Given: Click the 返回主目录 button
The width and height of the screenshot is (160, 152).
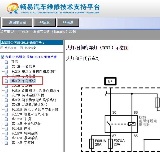Looking at the screenshot, I should (x=17, y=22).
